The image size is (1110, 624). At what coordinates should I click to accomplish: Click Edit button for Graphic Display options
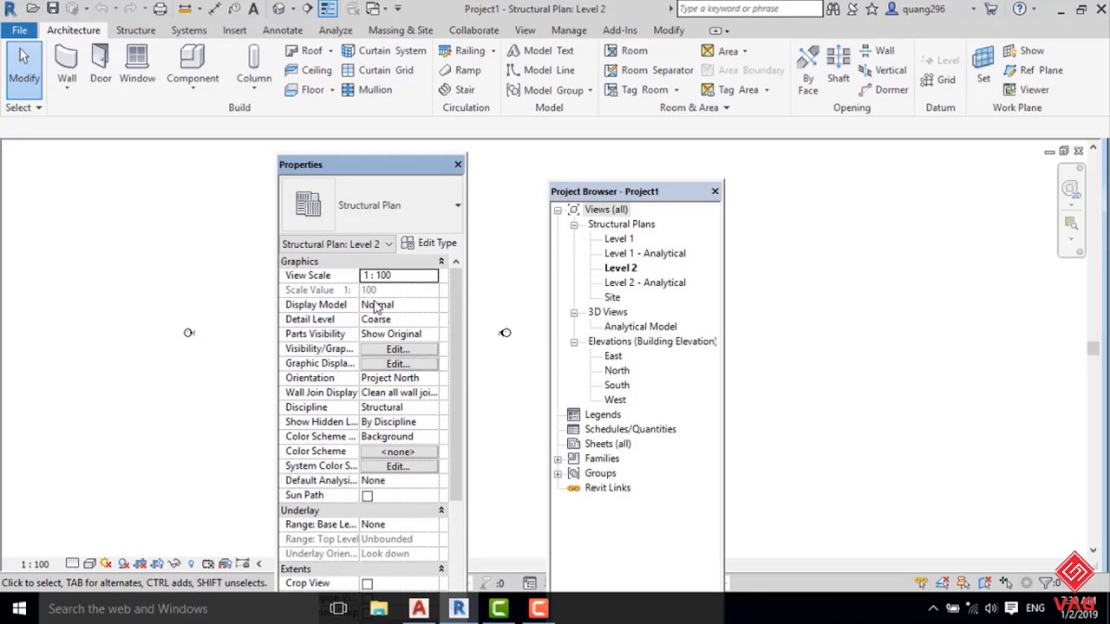[x=398, y=364]
